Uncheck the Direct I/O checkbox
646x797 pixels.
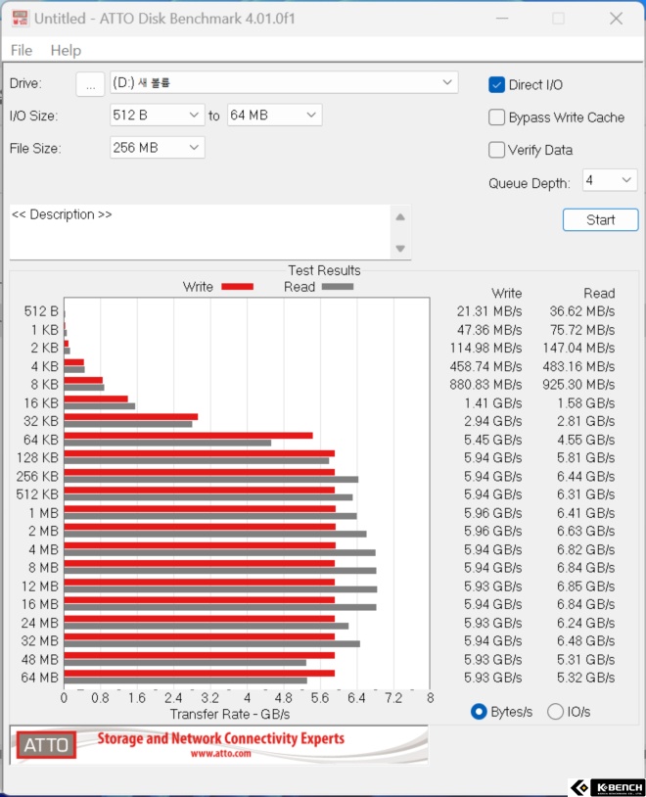pyautogui.click(x=496, y=85)
